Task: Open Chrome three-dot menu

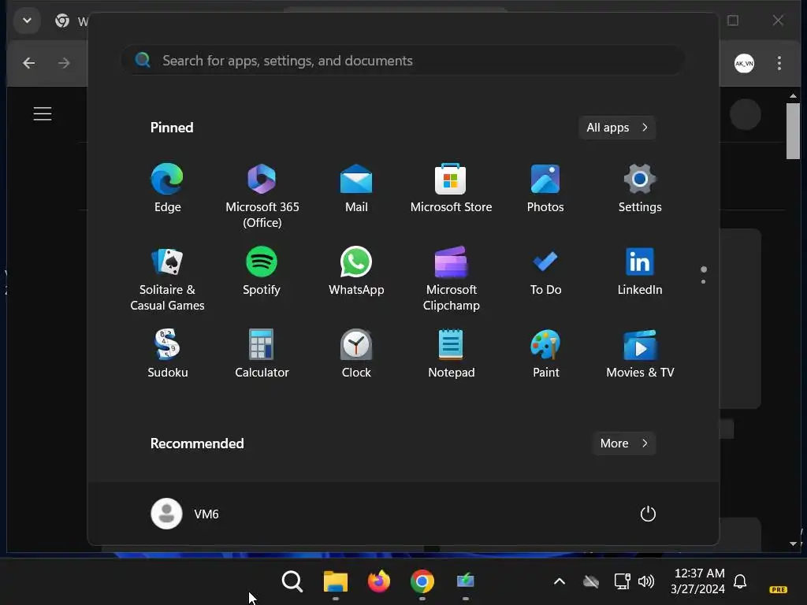Action: tap(779, 63)
